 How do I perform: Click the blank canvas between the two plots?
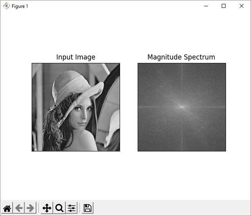tap(129, 107)
